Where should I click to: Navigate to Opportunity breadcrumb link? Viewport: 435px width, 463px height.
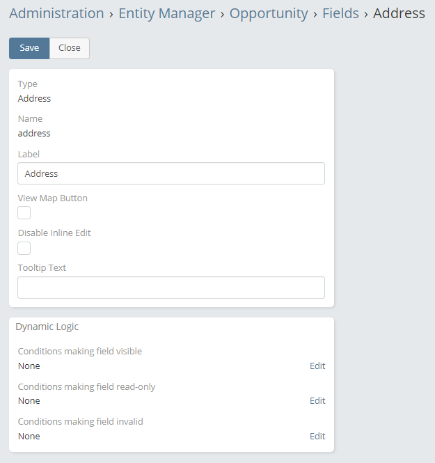[269, 13]
